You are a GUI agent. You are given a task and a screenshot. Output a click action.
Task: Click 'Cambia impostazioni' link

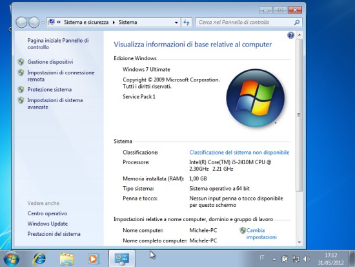click(261, 233)
